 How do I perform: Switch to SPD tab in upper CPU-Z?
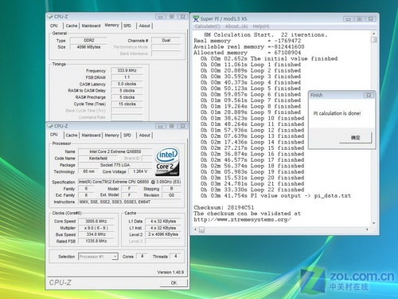pos(127,26)
